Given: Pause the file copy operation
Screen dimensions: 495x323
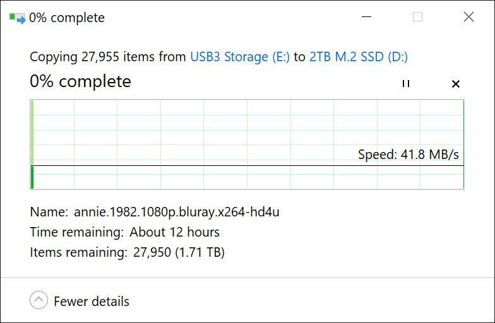Looking at the screenshot, I should click(x=406, y=84).
